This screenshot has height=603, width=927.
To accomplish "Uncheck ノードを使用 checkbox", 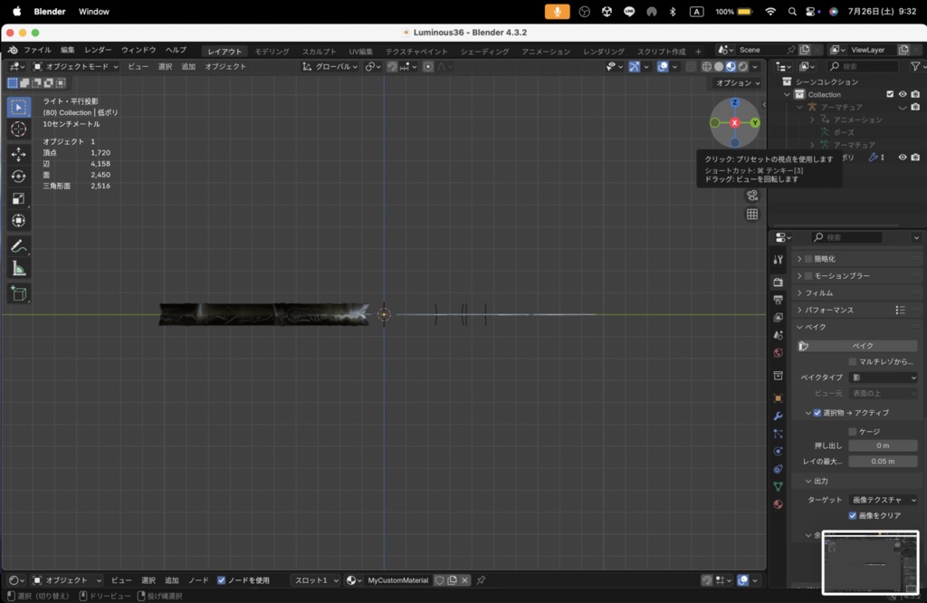I will tap(221, 580).
